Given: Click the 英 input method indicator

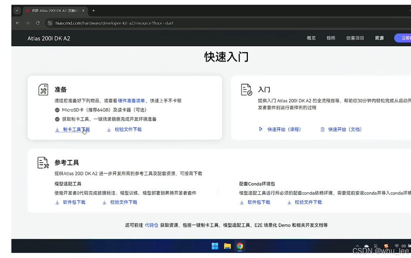Looking at the screenshot, I should coord(376,246).
